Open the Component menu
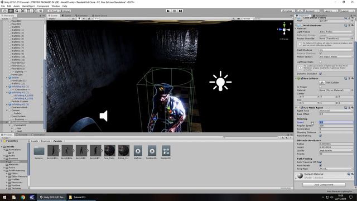The image size is (357, 201). [x=43, y=6]
